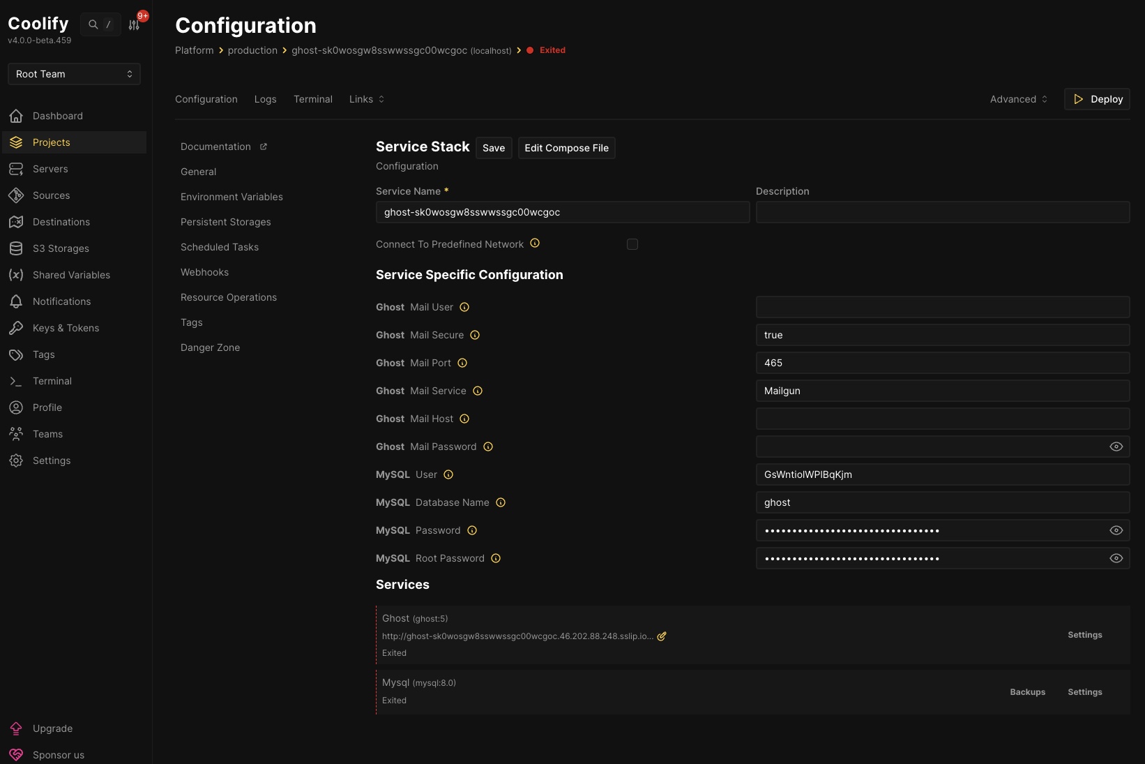Image resolution: width=1145 pixels, height=764 pixels.
Task: Click the info icon beside MySQL Database Name
Action: click(501, 502)
